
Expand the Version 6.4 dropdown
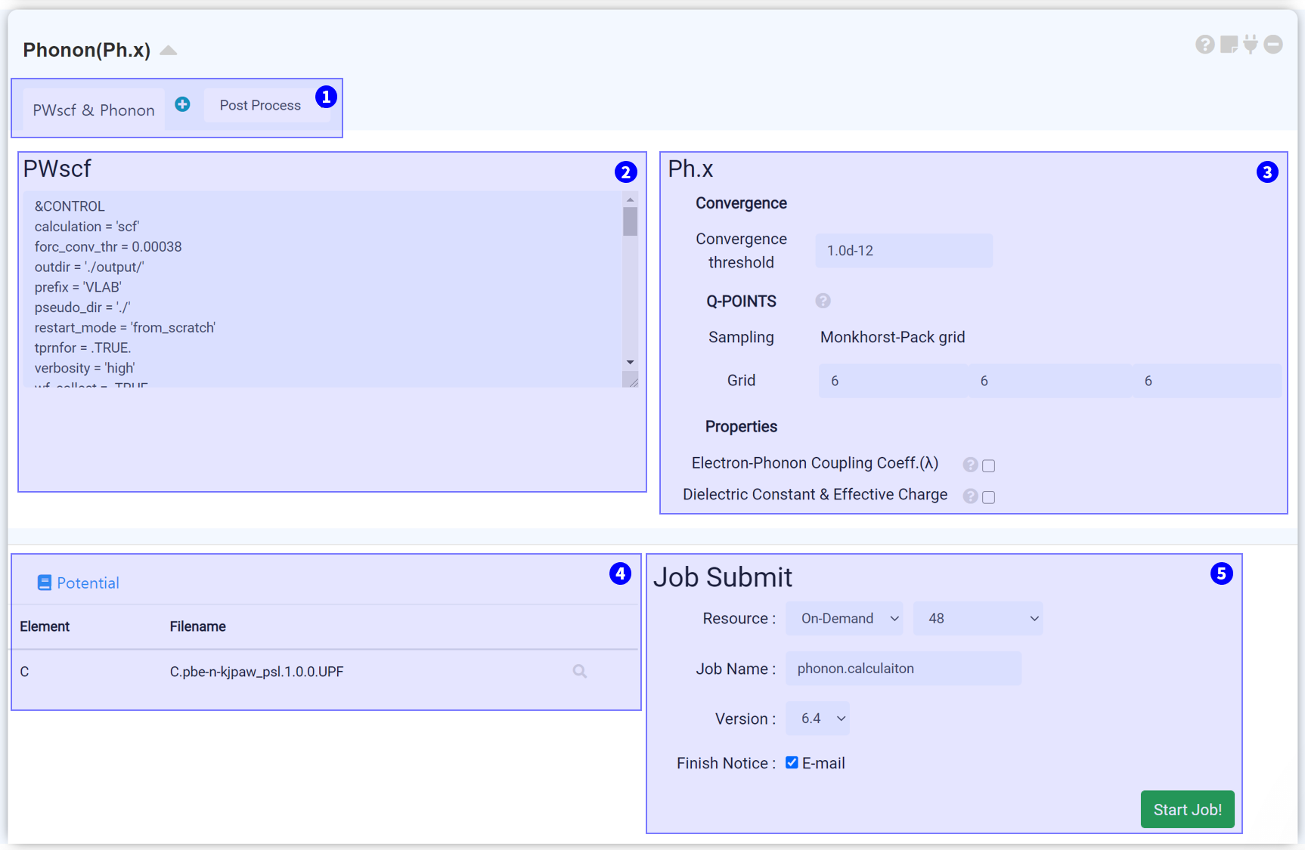click(x=817, y=719)
